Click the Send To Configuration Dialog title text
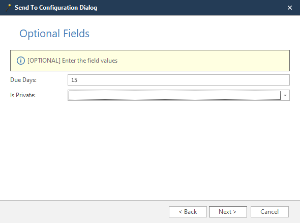 pos(56,8)
